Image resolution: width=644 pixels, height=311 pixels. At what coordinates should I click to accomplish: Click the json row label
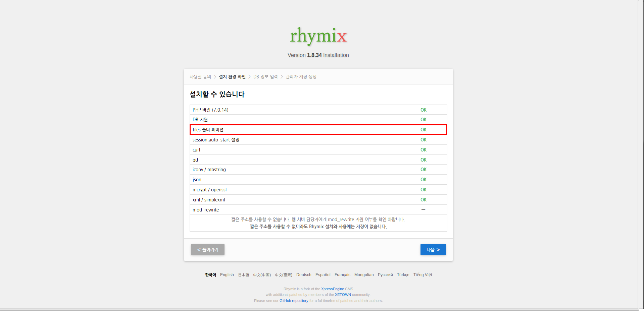[197, 180]
